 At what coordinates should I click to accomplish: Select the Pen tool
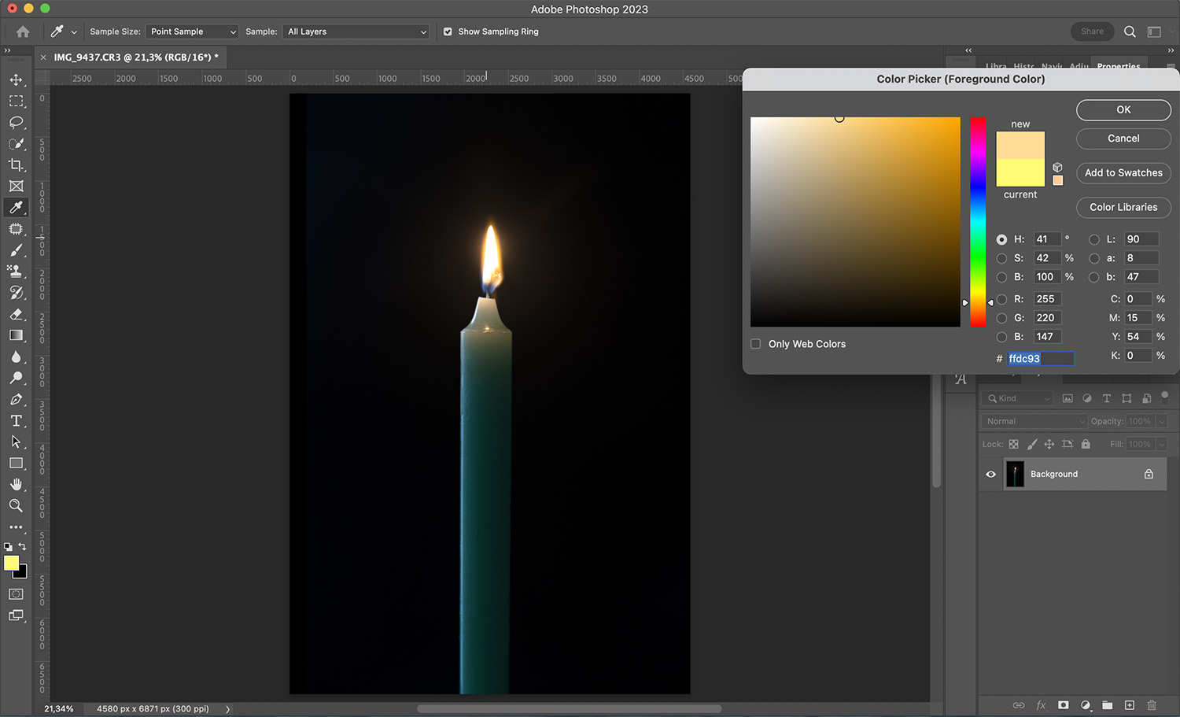[x=16, y=399]
